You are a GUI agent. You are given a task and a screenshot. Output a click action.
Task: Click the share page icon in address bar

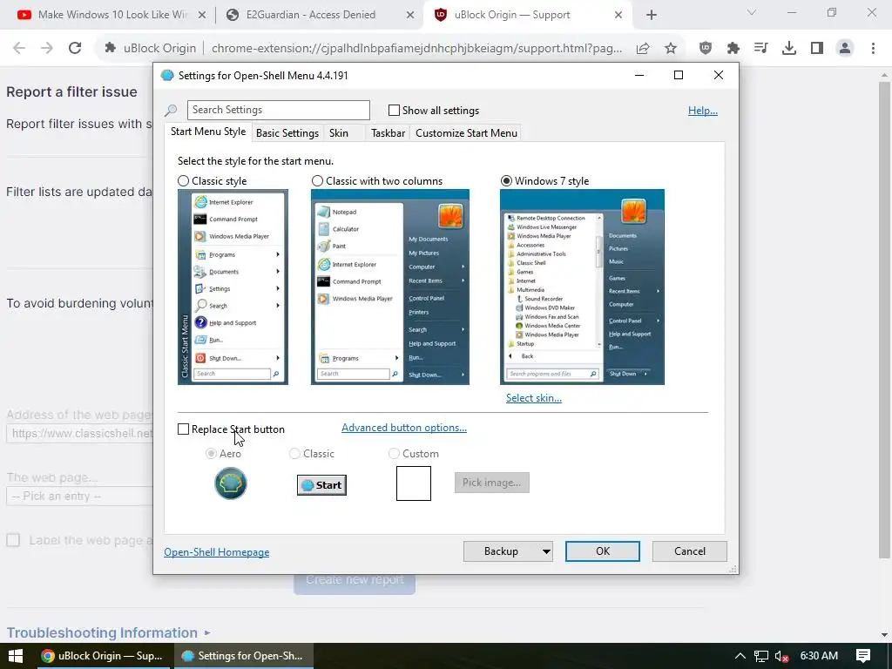(643, 49)
